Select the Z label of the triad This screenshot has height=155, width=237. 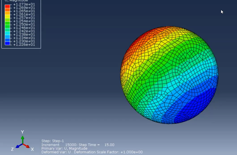pos(12,149)
